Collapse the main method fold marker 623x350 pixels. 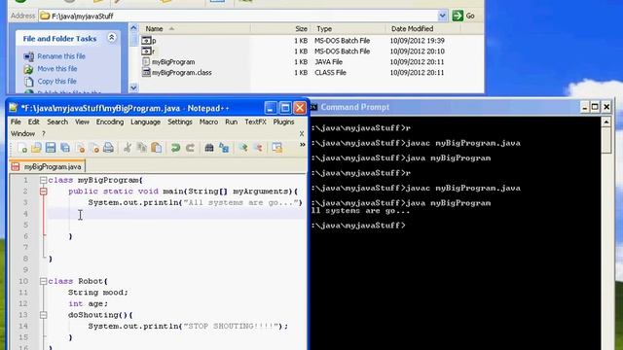click(43, 192)
